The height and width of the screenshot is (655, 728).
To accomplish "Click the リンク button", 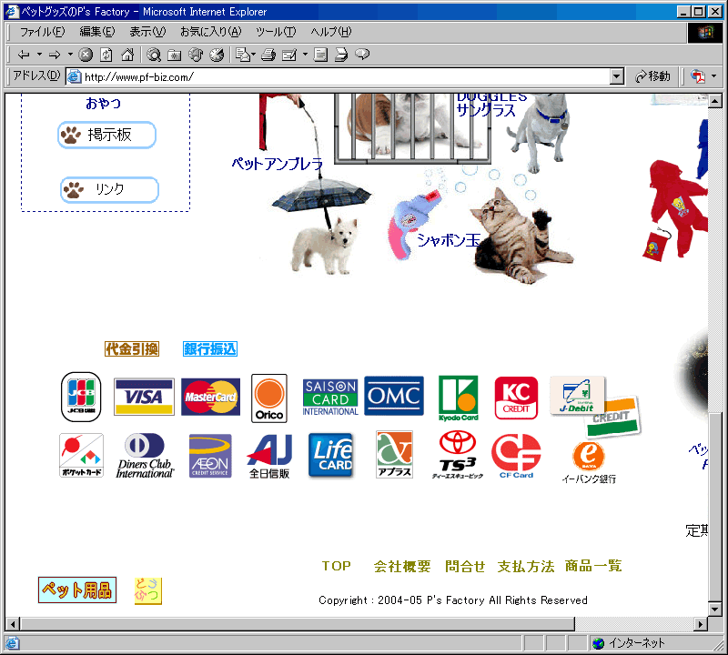I will [x=109, y=189].
